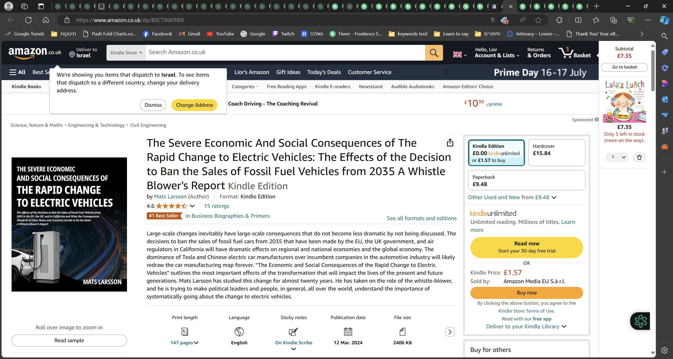Click the 15 ratings link
This screenshot has height=359, width=673.
click(216, 206)
